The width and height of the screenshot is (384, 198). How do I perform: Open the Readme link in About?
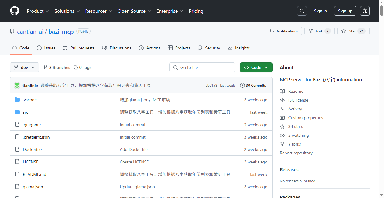292,91
